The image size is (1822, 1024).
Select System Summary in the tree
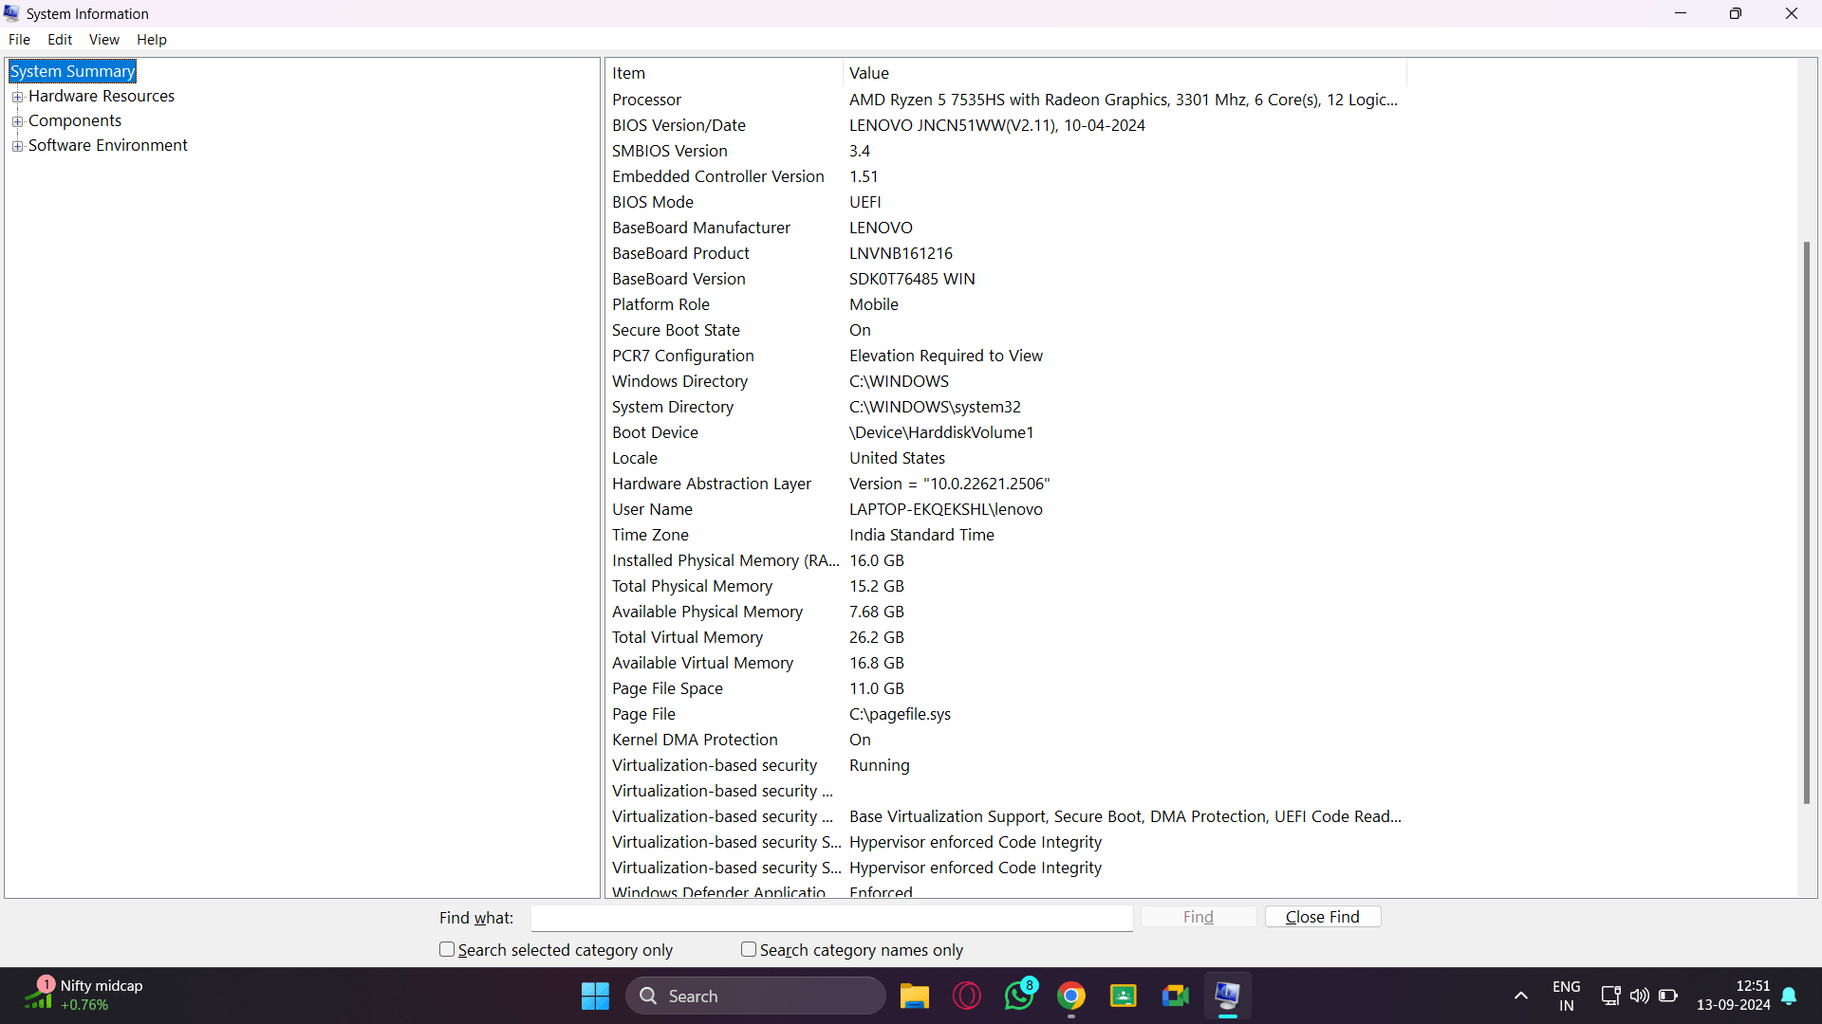[72, 71]
